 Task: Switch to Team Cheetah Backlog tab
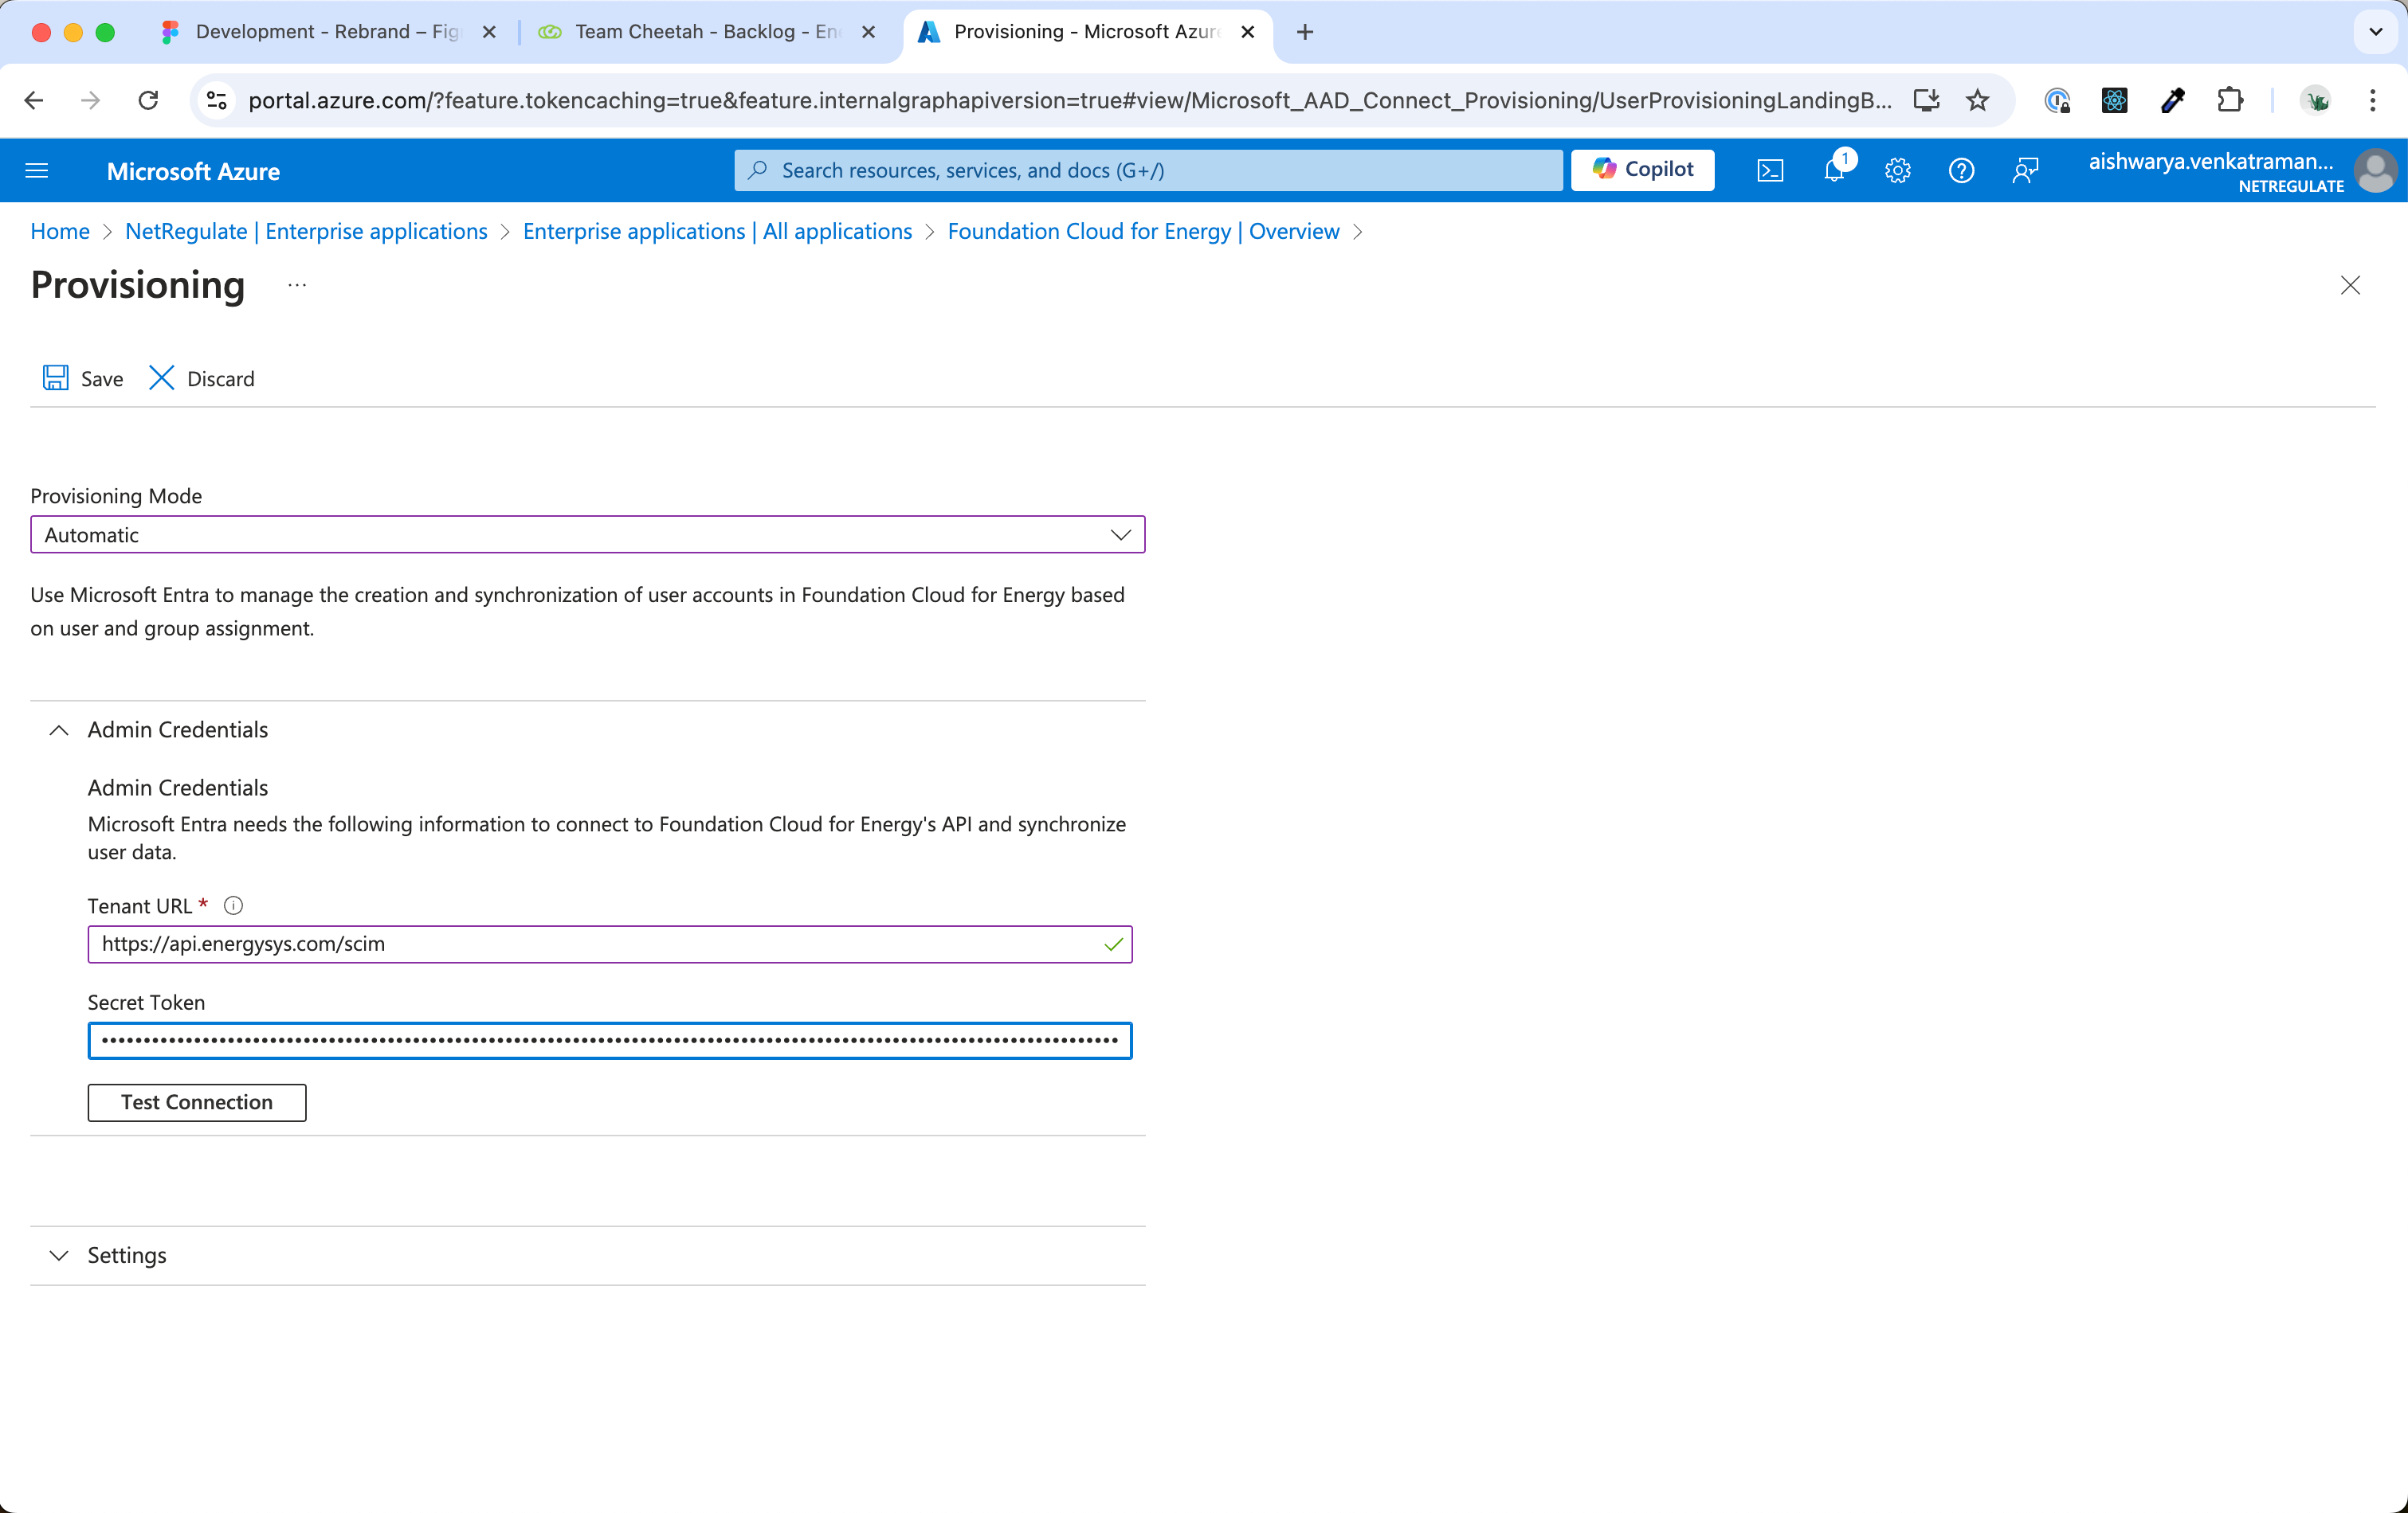706,32
